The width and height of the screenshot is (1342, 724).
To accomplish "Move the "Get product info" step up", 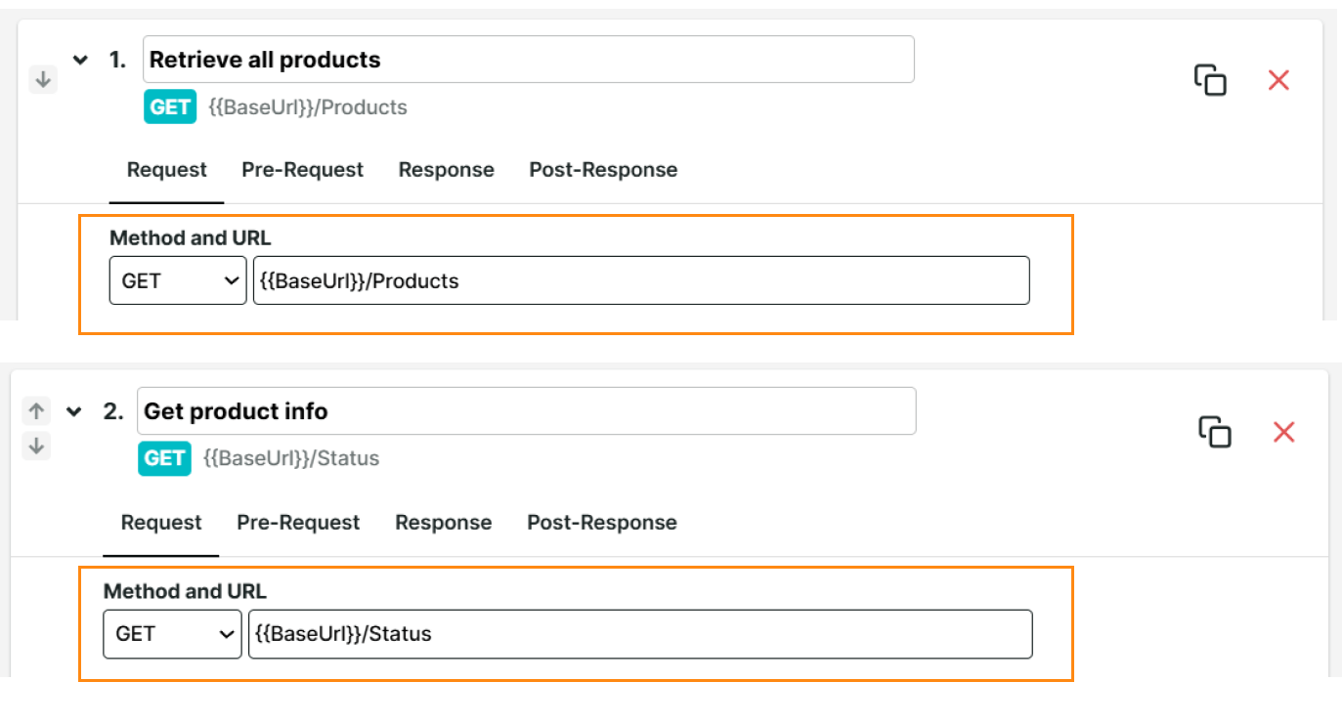I will [x=36, y=410].
